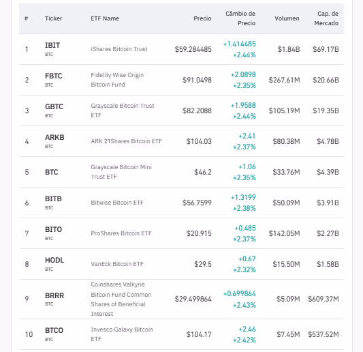Click the price $56.7599

tap(197, 203)
